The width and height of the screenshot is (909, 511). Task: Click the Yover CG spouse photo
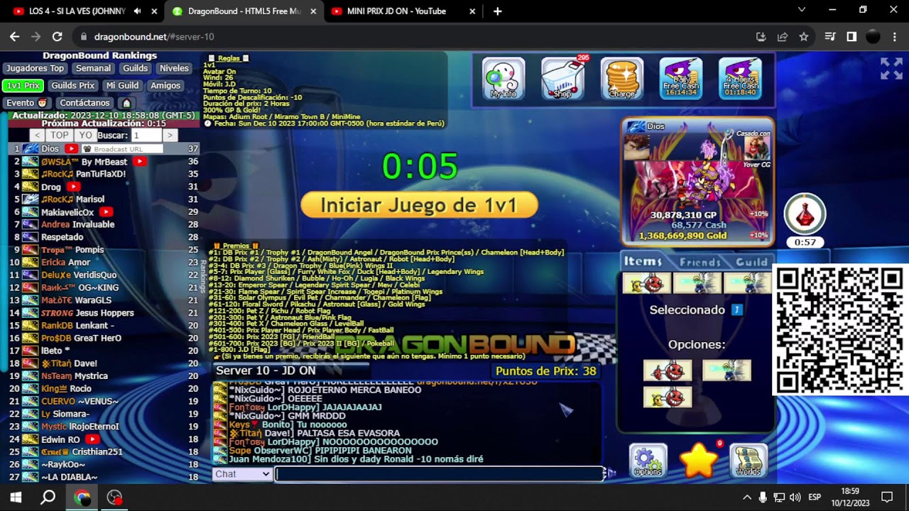click(756, 148)
